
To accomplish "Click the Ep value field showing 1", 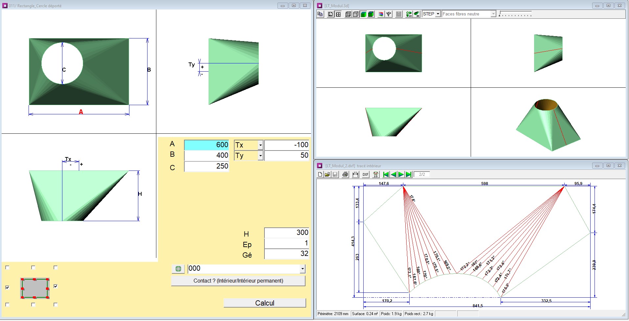I will click(x=287, y=243).
